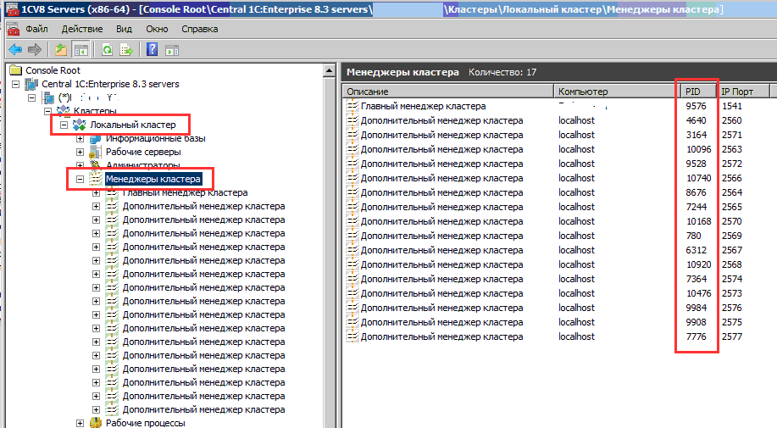Screen dimensions: 777x428
Task: Toggle the Show/Hide action pane icon
Action: (172, 49)
